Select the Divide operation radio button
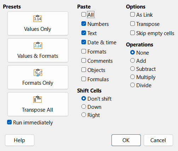This screenshot has width=178, height=151. 132,85
